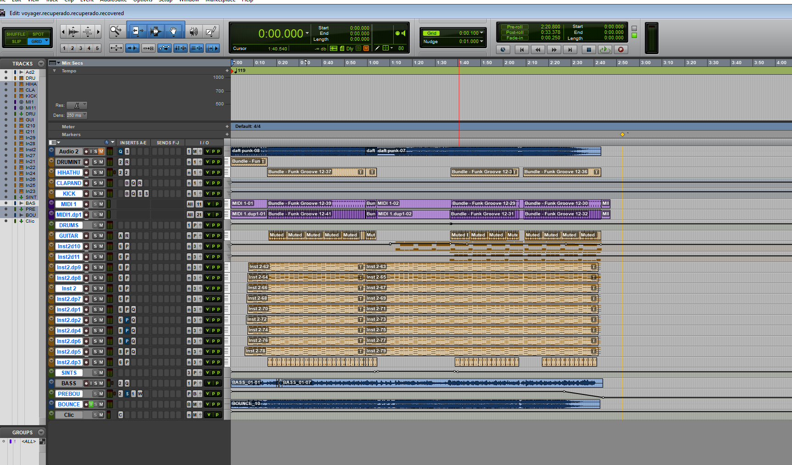
Task: Click the Rewind transport button
Action: [x=538, y=49]
